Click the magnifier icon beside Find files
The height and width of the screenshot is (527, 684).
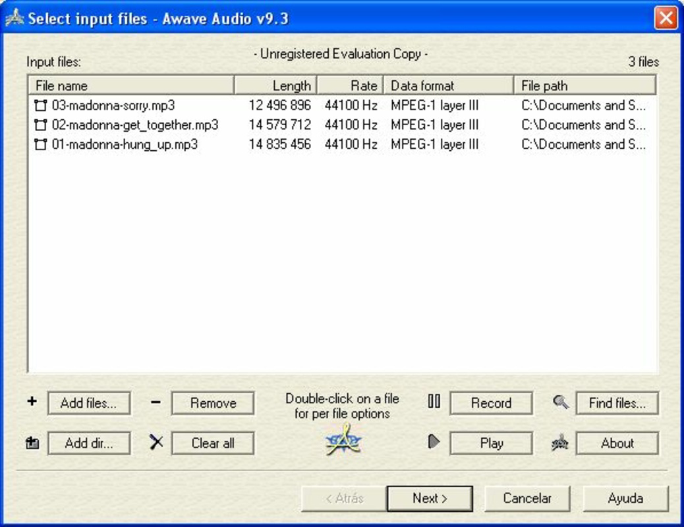pos(561,402)
